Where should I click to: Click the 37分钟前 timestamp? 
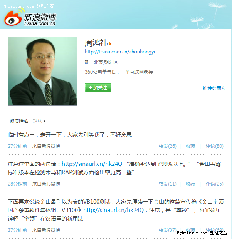point(17,230)
